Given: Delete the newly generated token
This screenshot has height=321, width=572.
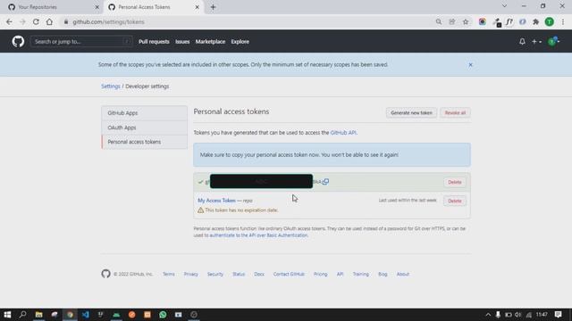Looking at the screenshot, I should click(x=455, y=182).
